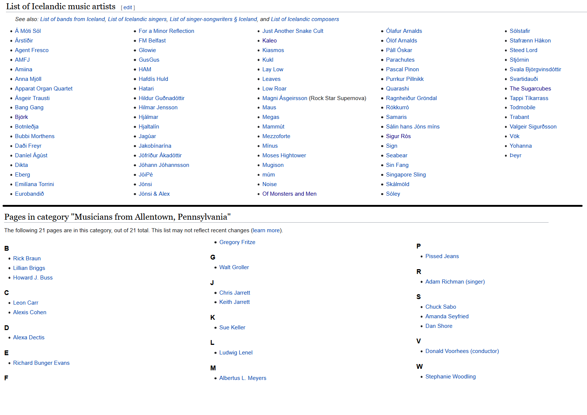Open the learn more link
587x415 pixels.
click(267, 230)
